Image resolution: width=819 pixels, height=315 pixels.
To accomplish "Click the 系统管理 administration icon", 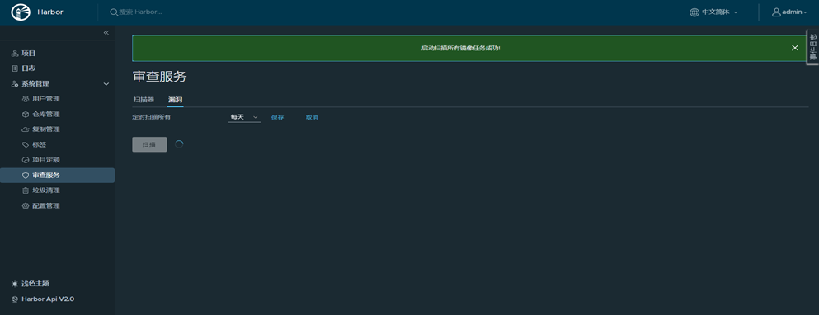I will tap(15, 83).
